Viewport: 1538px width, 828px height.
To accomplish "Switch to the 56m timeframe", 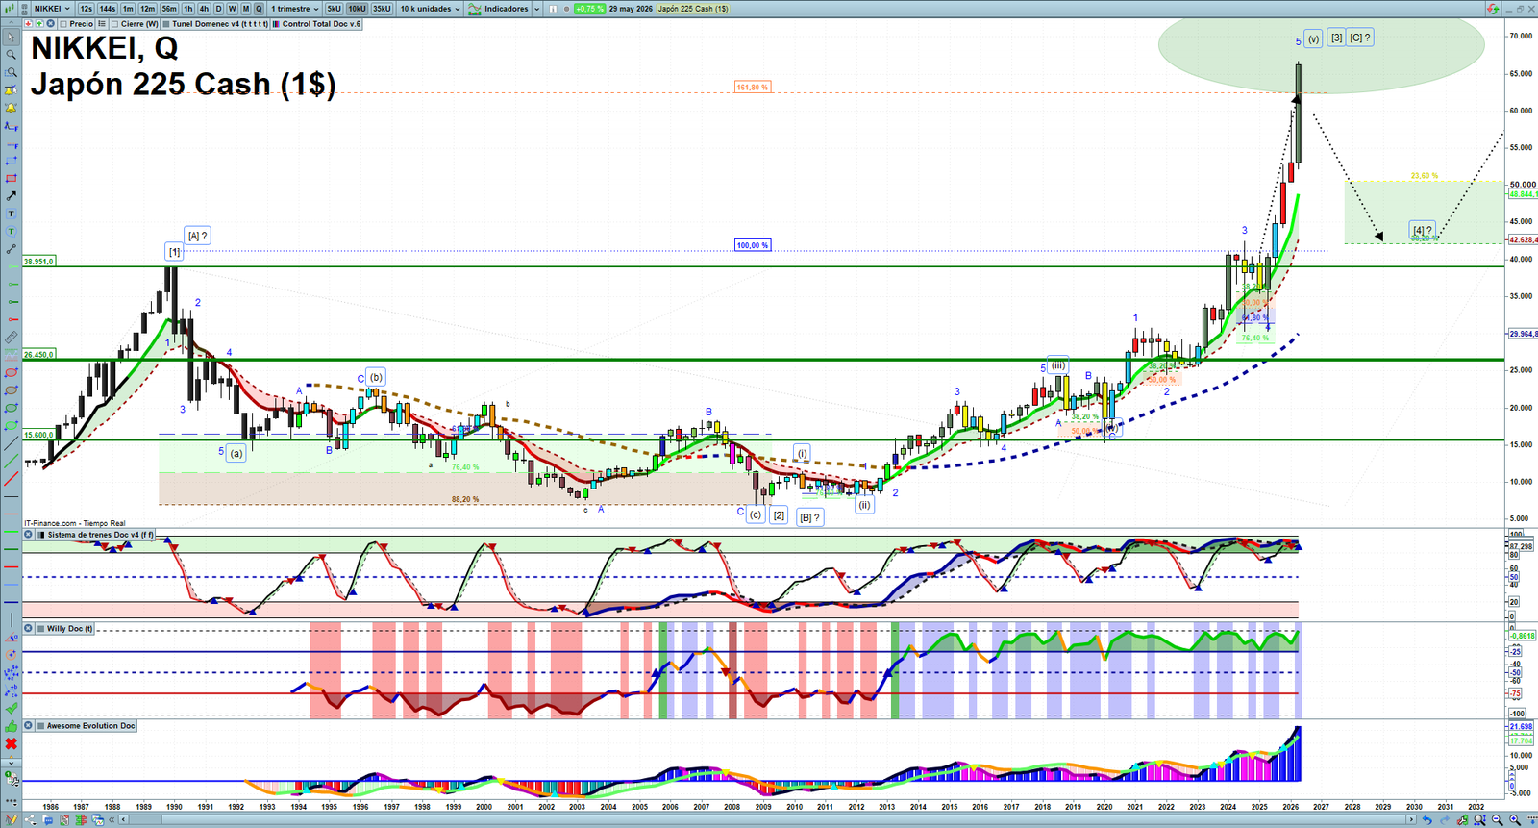I will coord(169,9).
